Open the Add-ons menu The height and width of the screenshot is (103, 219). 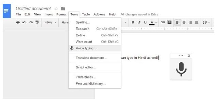[99, 14]
